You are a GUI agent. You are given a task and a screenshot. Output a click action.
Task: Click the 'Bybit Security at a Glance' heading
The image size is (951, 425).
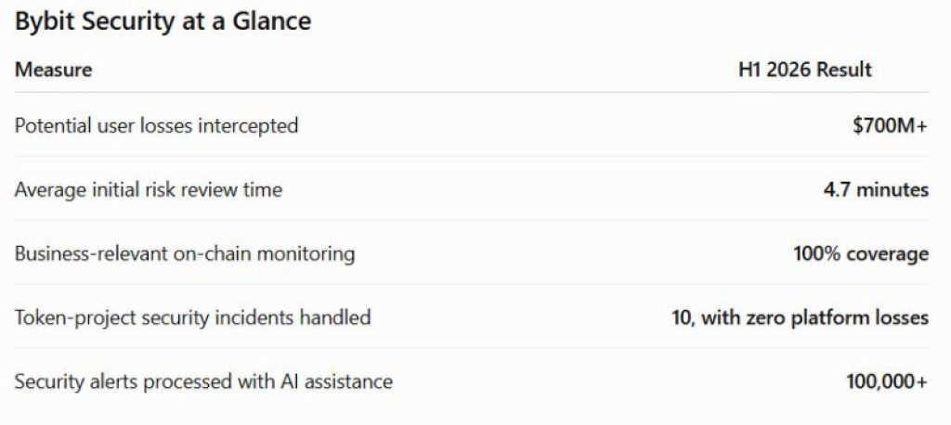pyautogui.click(x=163, y=22)
